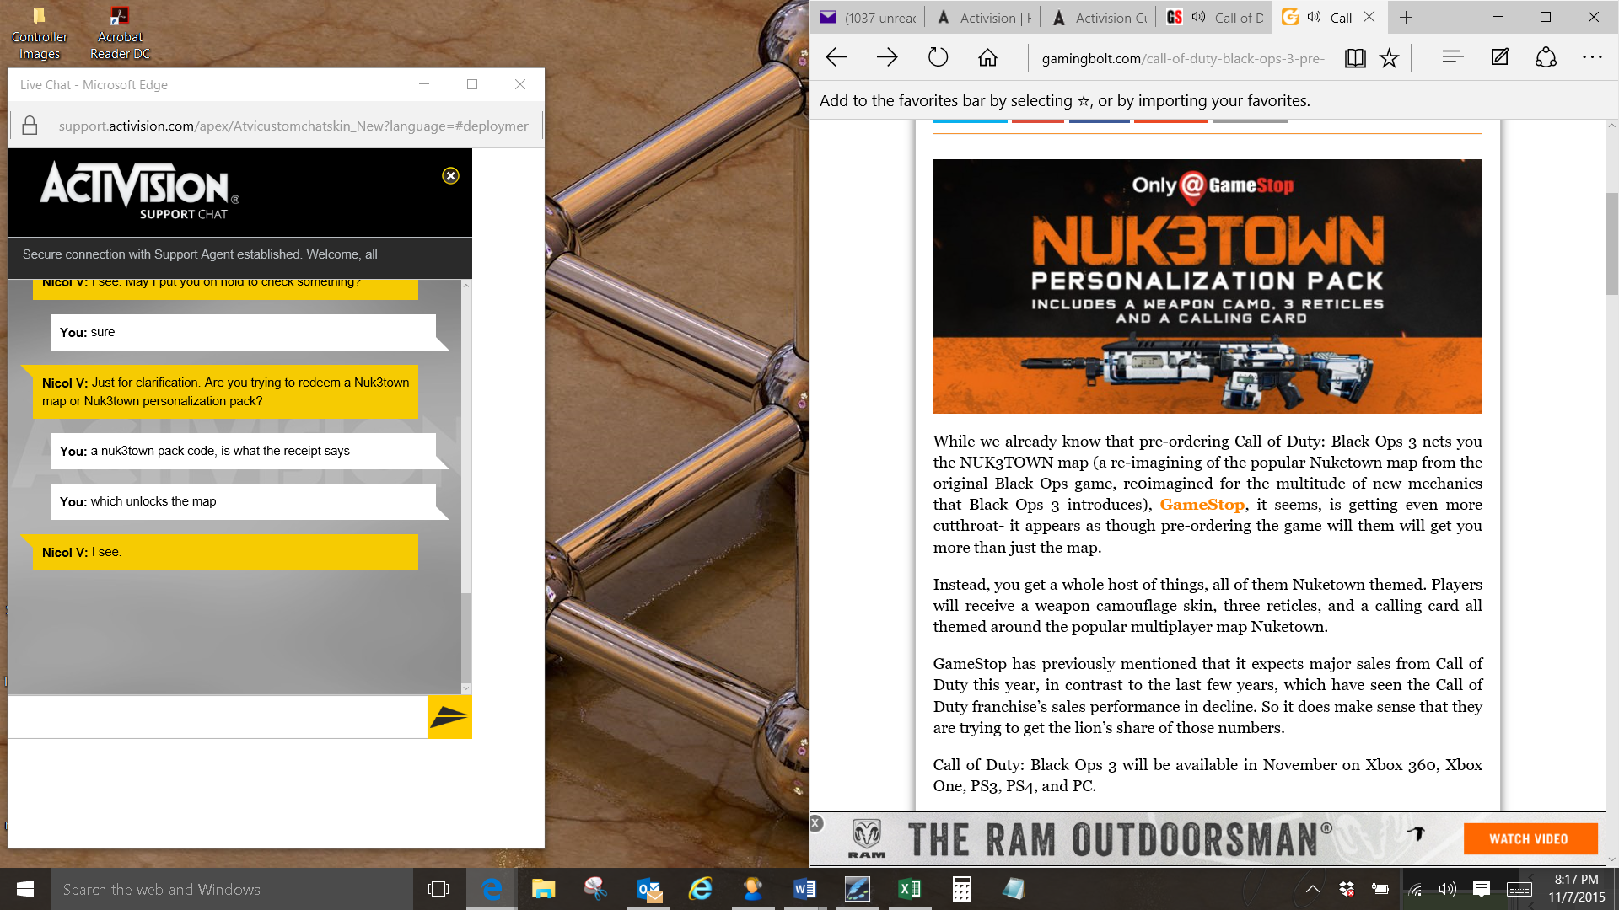This screenshot has height=910, width=1619.
Task: Mute audio on the active Call tab
Action: point(1314,17)
